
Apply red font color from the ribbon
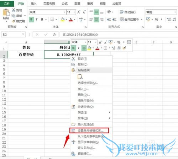click(71, 19)
